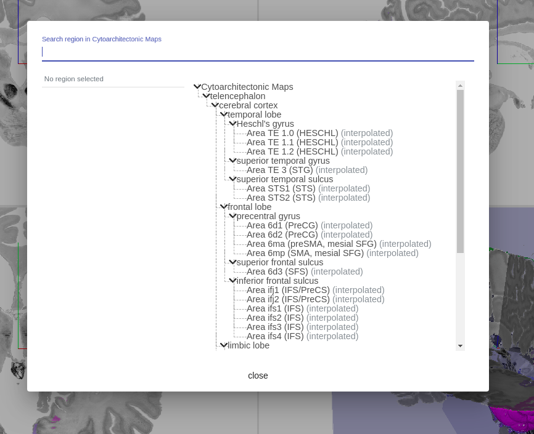534x434 pixels.
Task: Click the scrollbar down arrow
Action: pyautogui.click(x=460, y=346)
